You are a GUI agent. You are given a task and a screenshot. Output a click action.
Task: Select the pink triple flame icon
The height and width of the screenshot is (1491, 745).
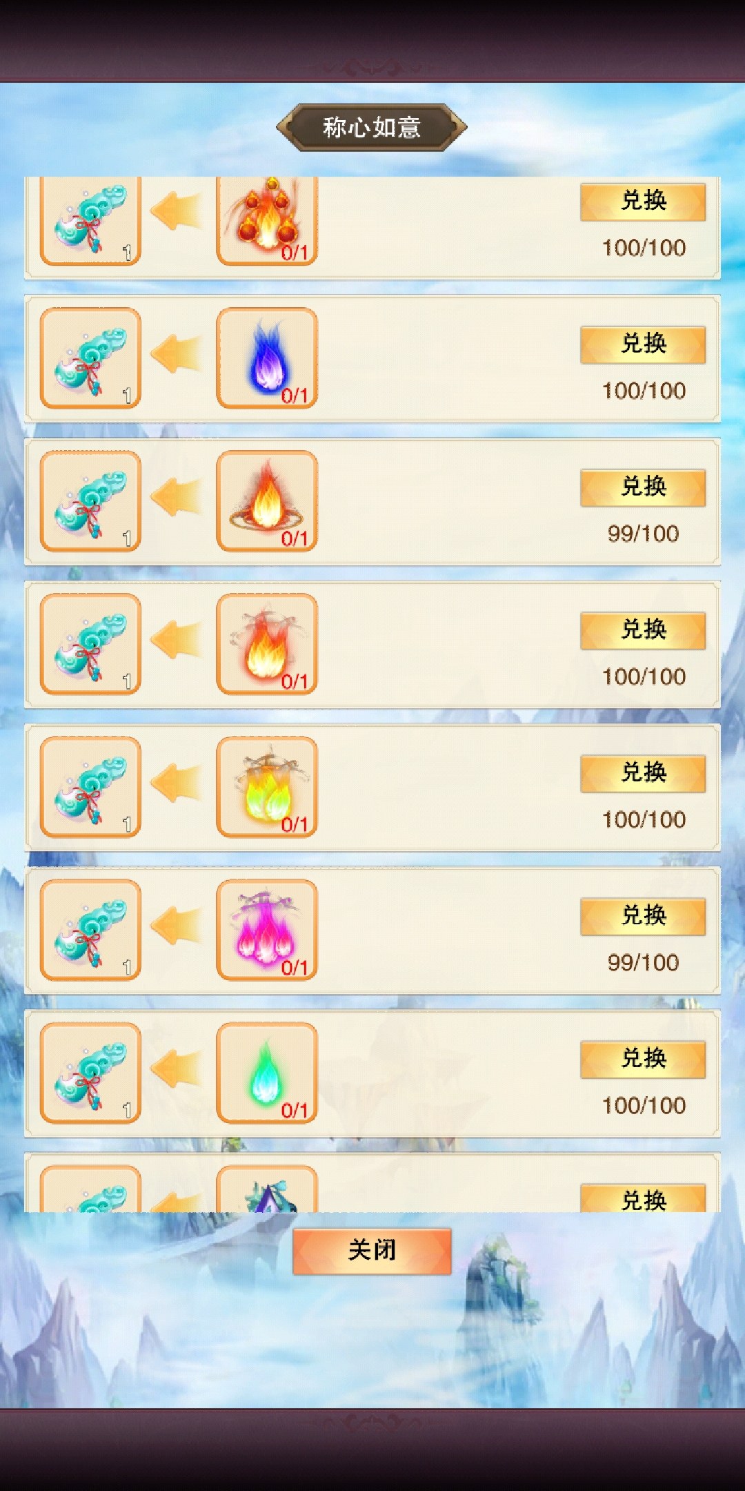267,930
